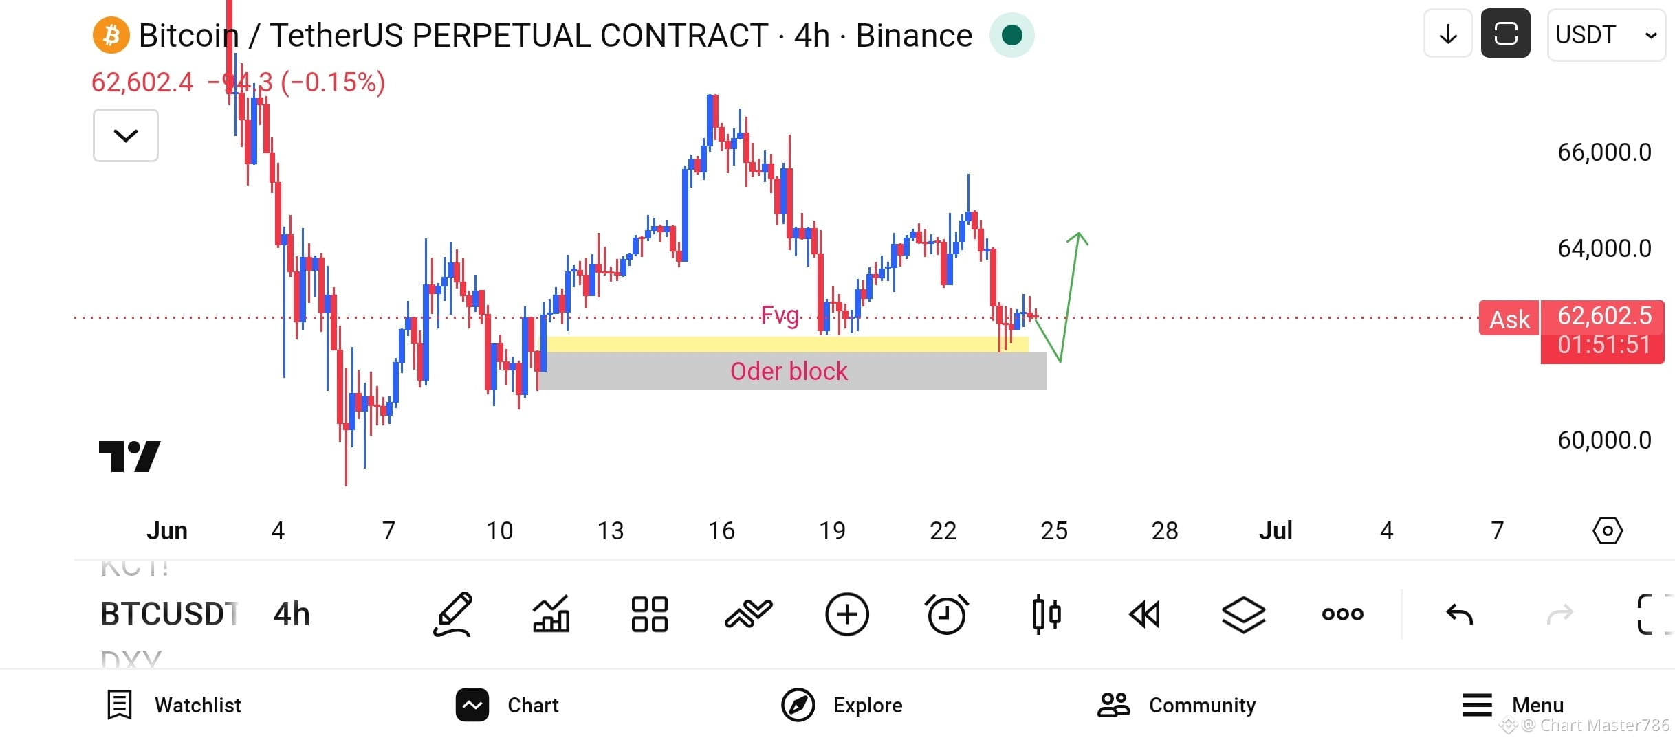This screenshot has height=742, width=1675.
Task: Toggle fullscreen bracket icon
Action: pos(1654,614)
